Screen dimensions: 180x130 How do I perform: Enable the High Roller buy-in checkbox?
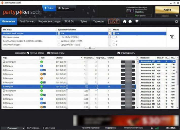coord(59,37)
